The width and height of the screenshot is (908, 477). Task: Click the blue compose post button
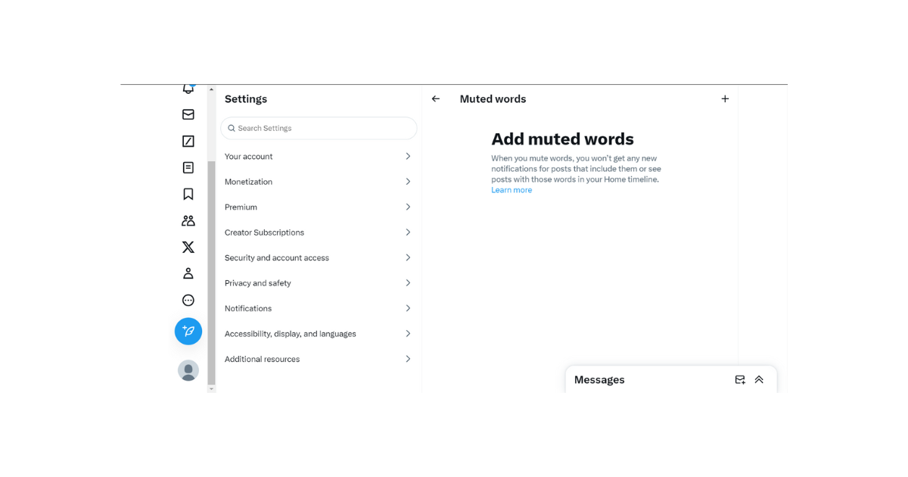(188, 331)
